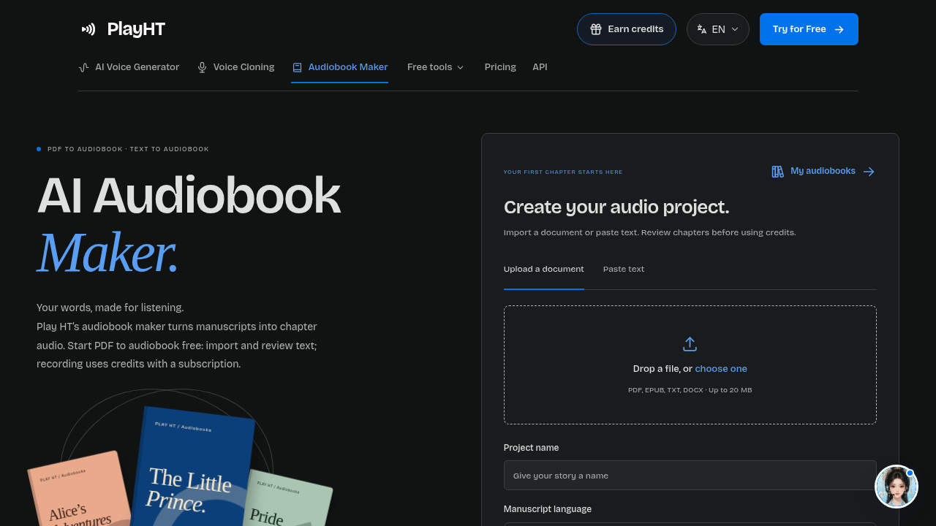
Task: Click the Manuscript language label
Action: [548, 509]
